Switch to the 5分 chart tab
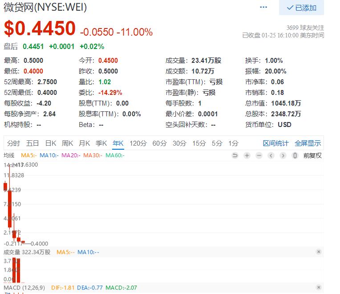The image size is (340, 294). [217, 143]
